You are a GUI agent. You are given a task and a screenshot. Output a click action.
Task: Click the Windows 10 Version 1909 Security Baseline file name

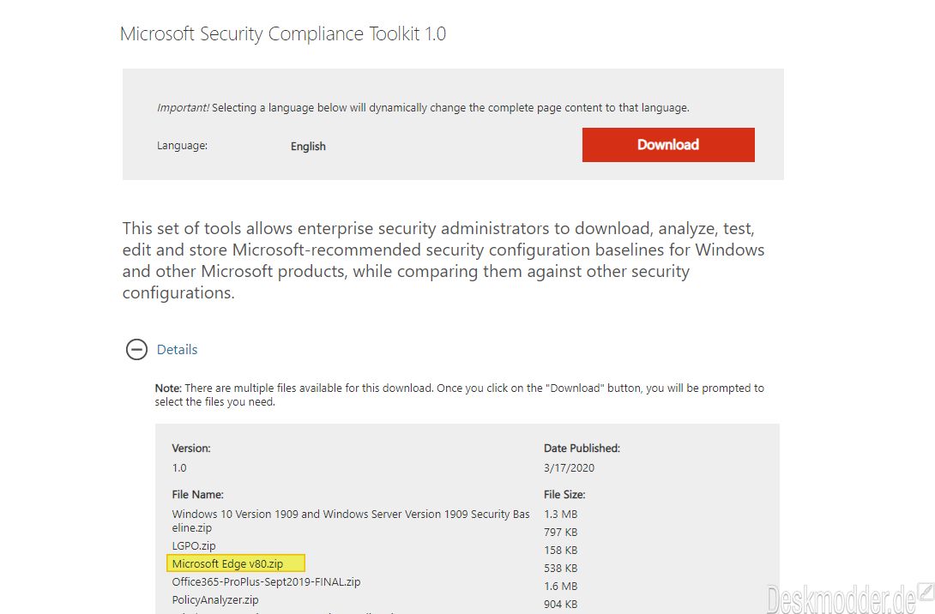tap(351, 521)
